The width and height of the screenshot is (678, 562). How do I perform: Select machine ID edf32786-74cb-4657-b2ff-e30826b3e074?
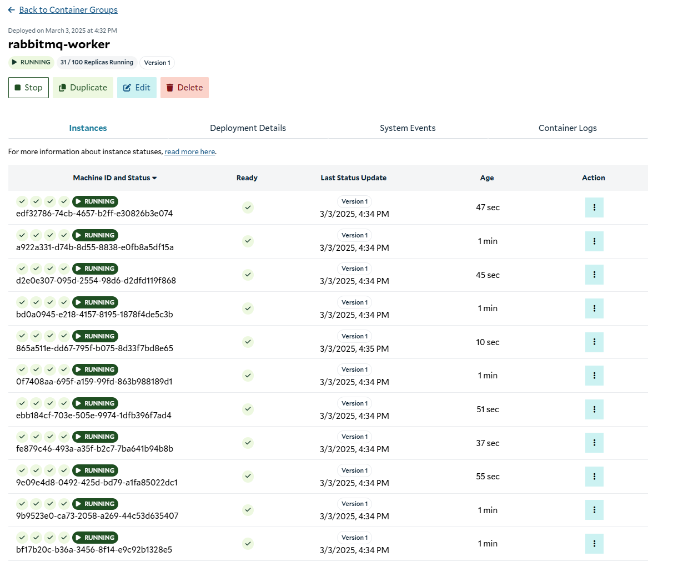[94, 214]
